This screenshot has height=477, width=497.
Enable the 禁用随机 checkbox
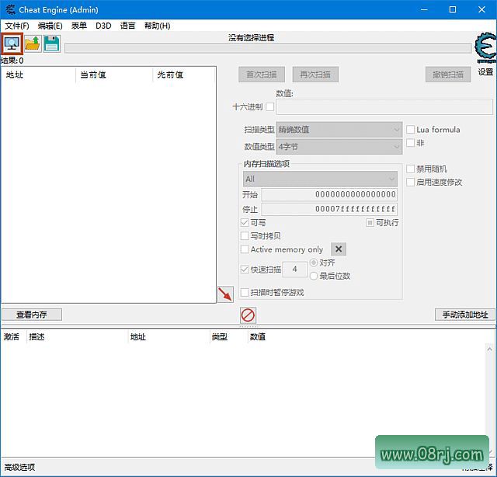(x=411, y=169)
